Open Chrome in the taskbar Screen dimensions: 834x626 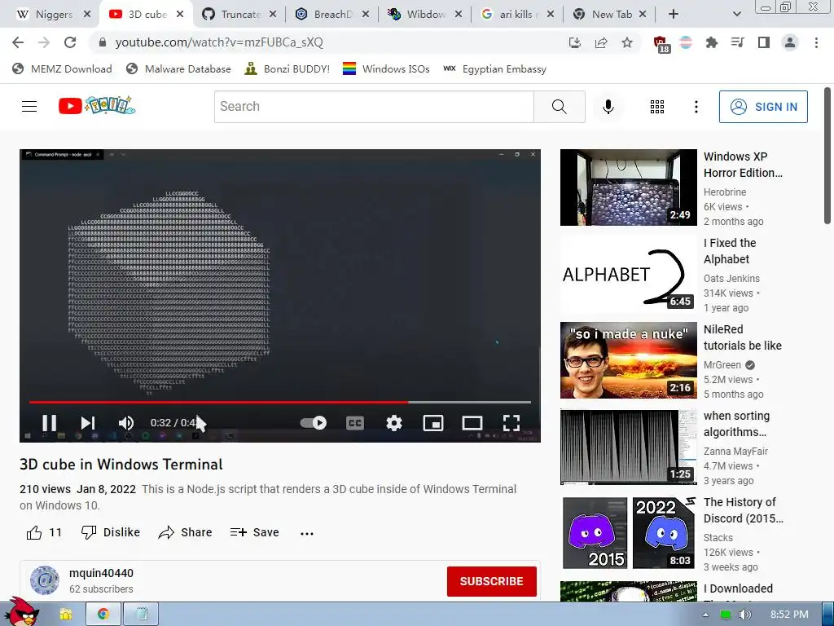[103, 615]
